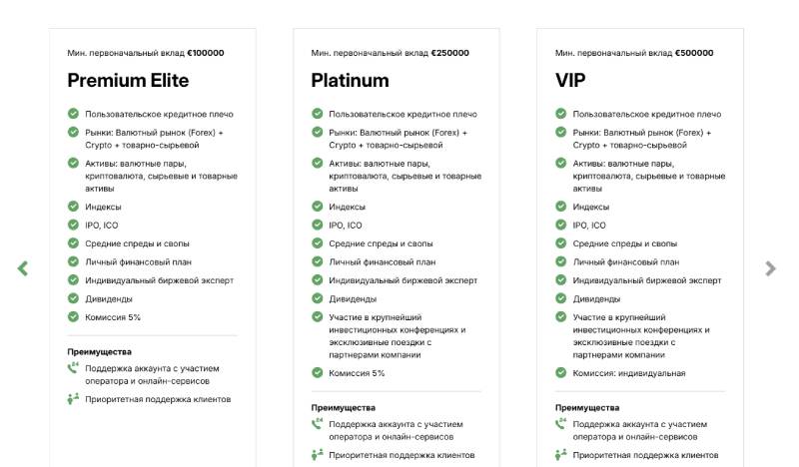Click the checkmark beside VIP 'Комиссия: индивидуальная'

560,373
